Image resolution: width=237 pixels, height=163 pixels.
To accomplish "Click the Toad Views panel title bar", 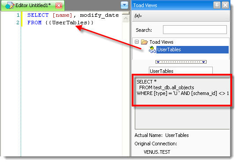I will coord(172,5).
